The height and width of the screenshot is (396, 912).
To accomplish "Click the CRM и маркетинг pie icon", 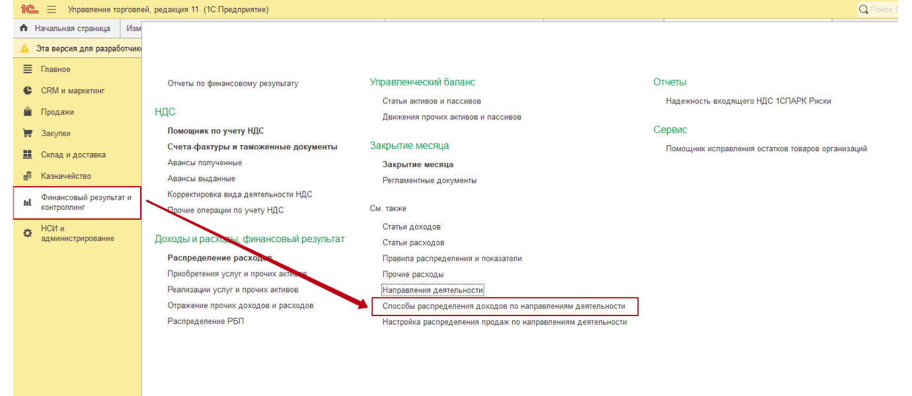I will [28, 90].
